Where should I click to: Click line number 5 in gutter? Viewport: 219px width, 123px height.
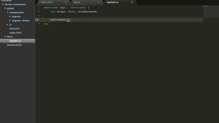pos(39,24)
